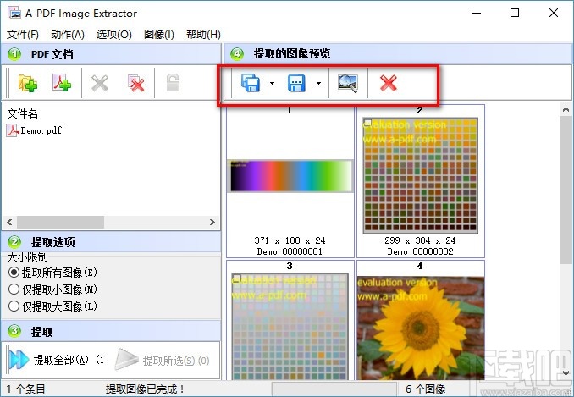Image resolution: width=574 pixels, height=397 pixels.
Task: Close the A-PDF Image Extractor window
Action: pyautogui.click(x=554, y=13)
